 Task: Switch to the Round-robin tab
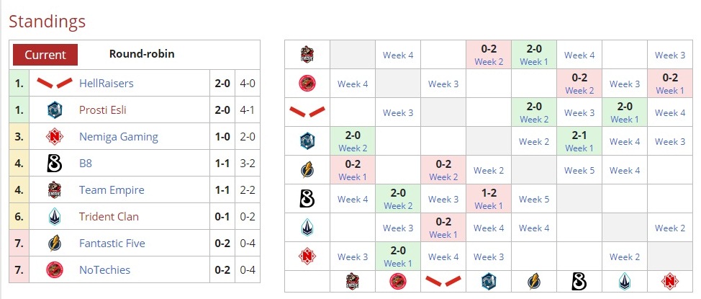142,54
